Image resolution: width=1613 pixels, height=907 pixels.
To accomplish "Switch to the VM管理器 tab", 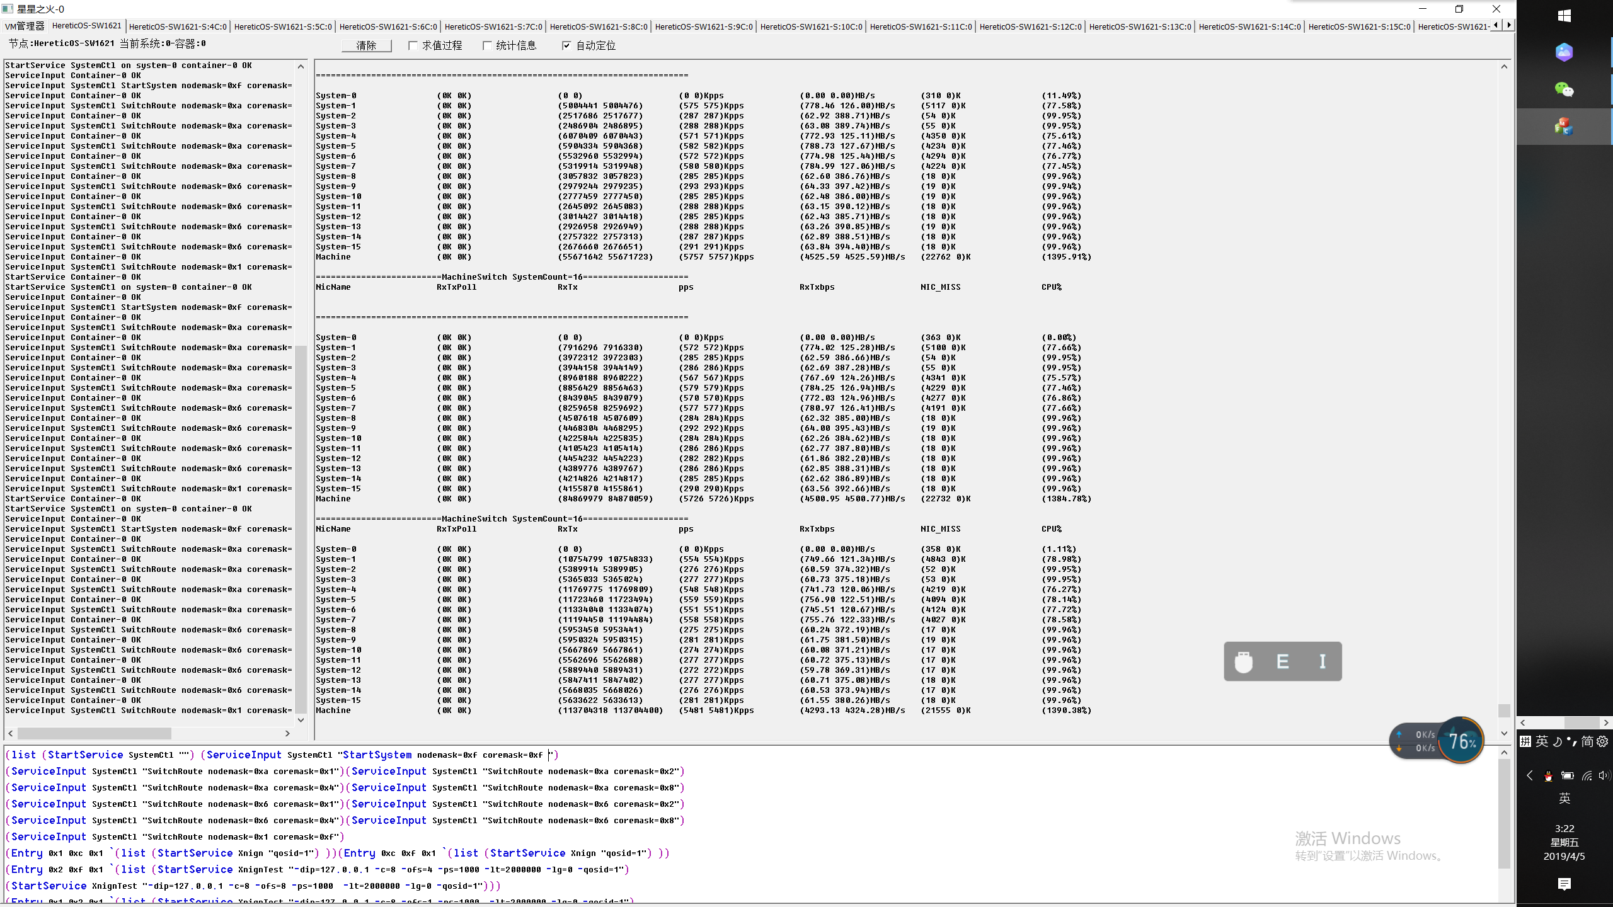I will tap(25, 26).
